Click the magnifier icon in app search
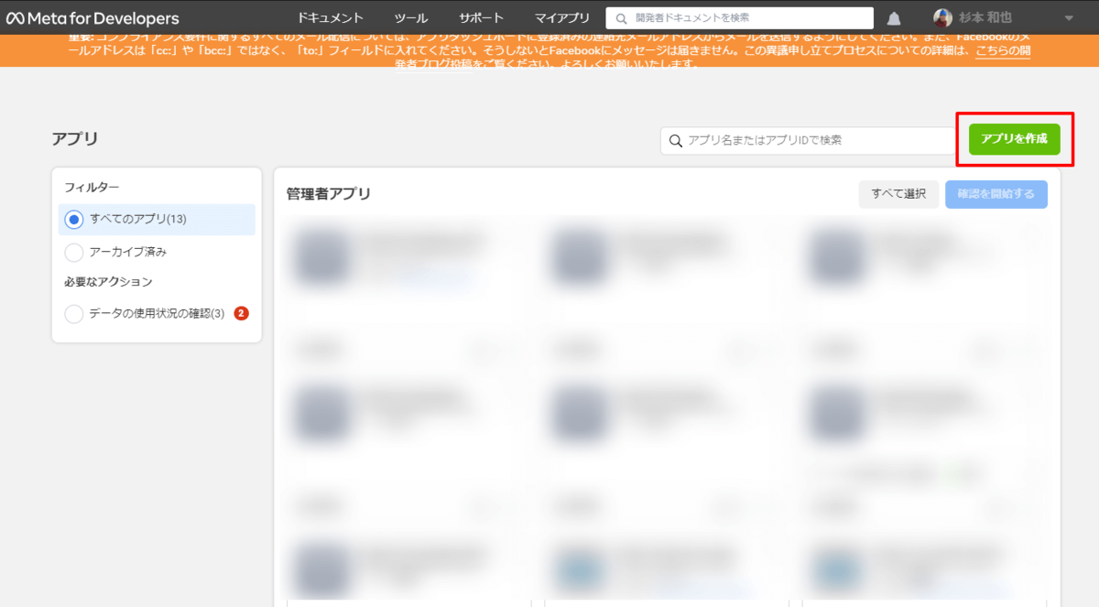Screen dimensions: 1099x607 [x=676, y=140]
